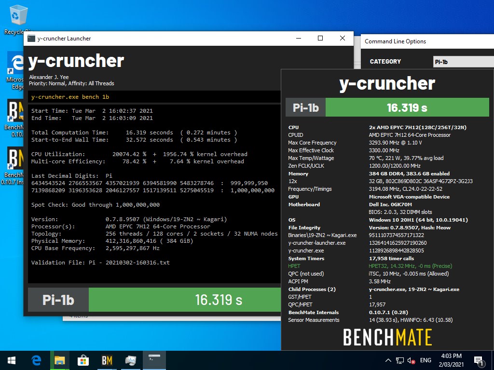494x370 pixels.
Task: Open the CATEGORY dropdown showing Pi-1b
Action: 464,62
